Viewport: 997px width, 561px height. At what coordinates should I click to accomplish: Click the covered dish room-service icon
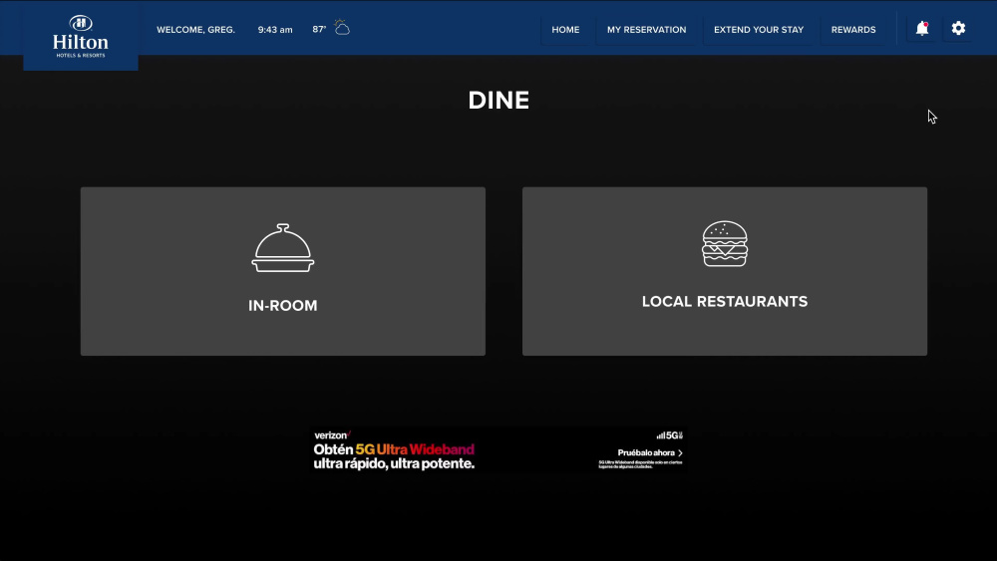283,248
